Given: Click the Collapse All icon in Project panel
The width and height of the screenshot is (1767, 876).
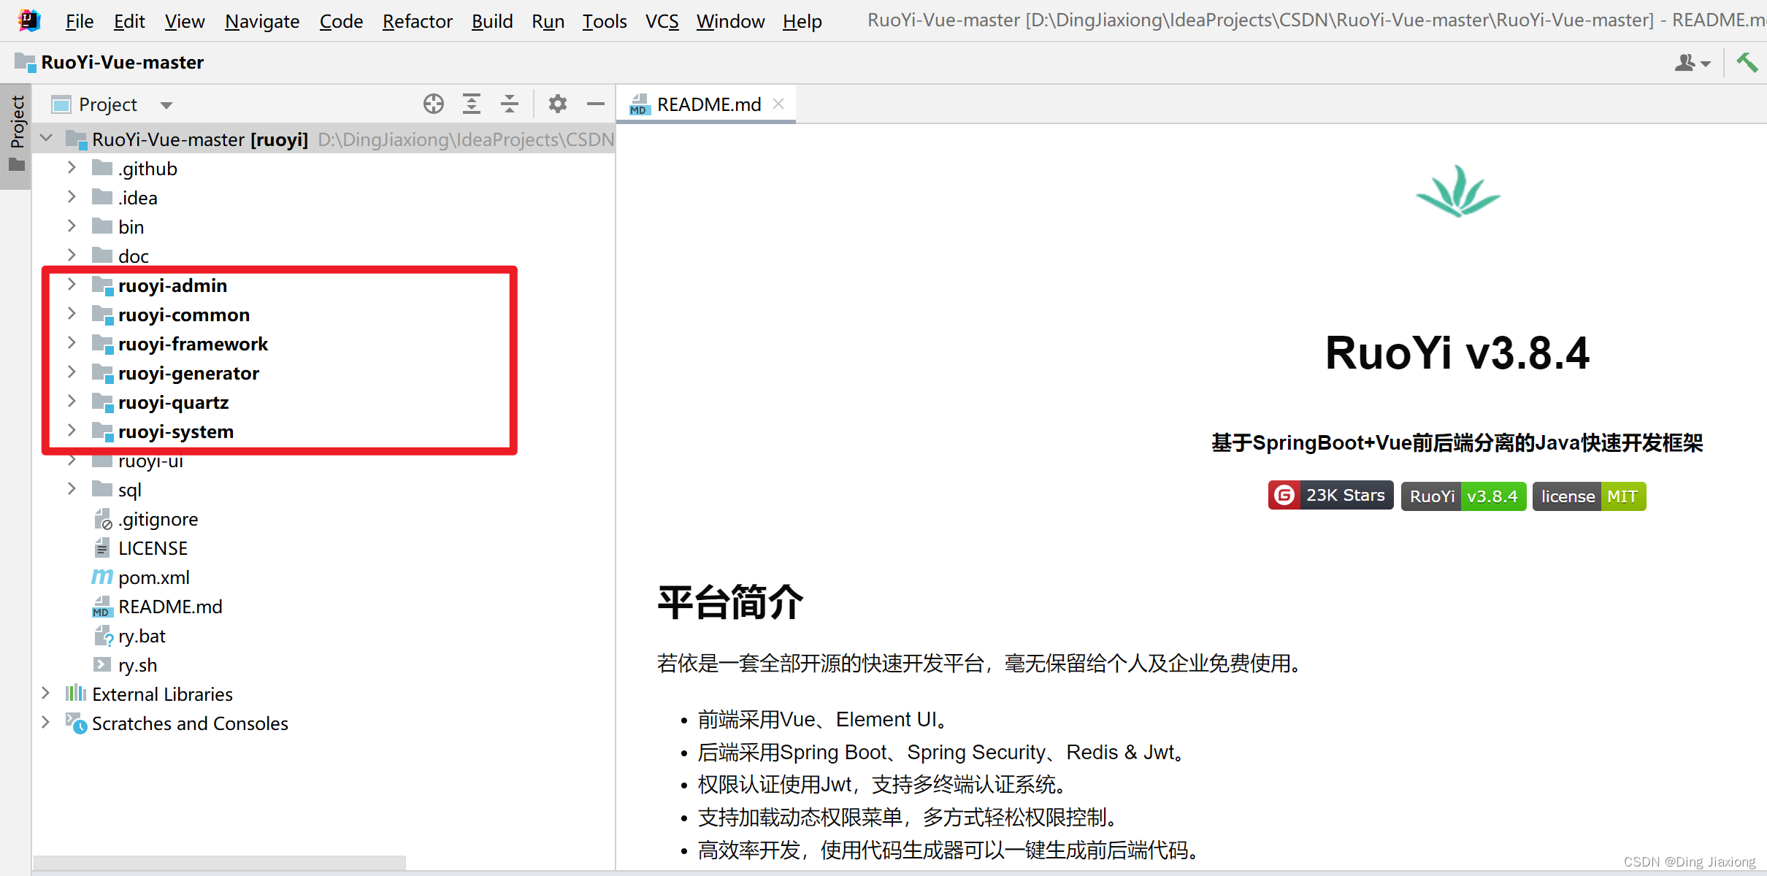Looking at the screenshot, I should (x=510, y=104).
